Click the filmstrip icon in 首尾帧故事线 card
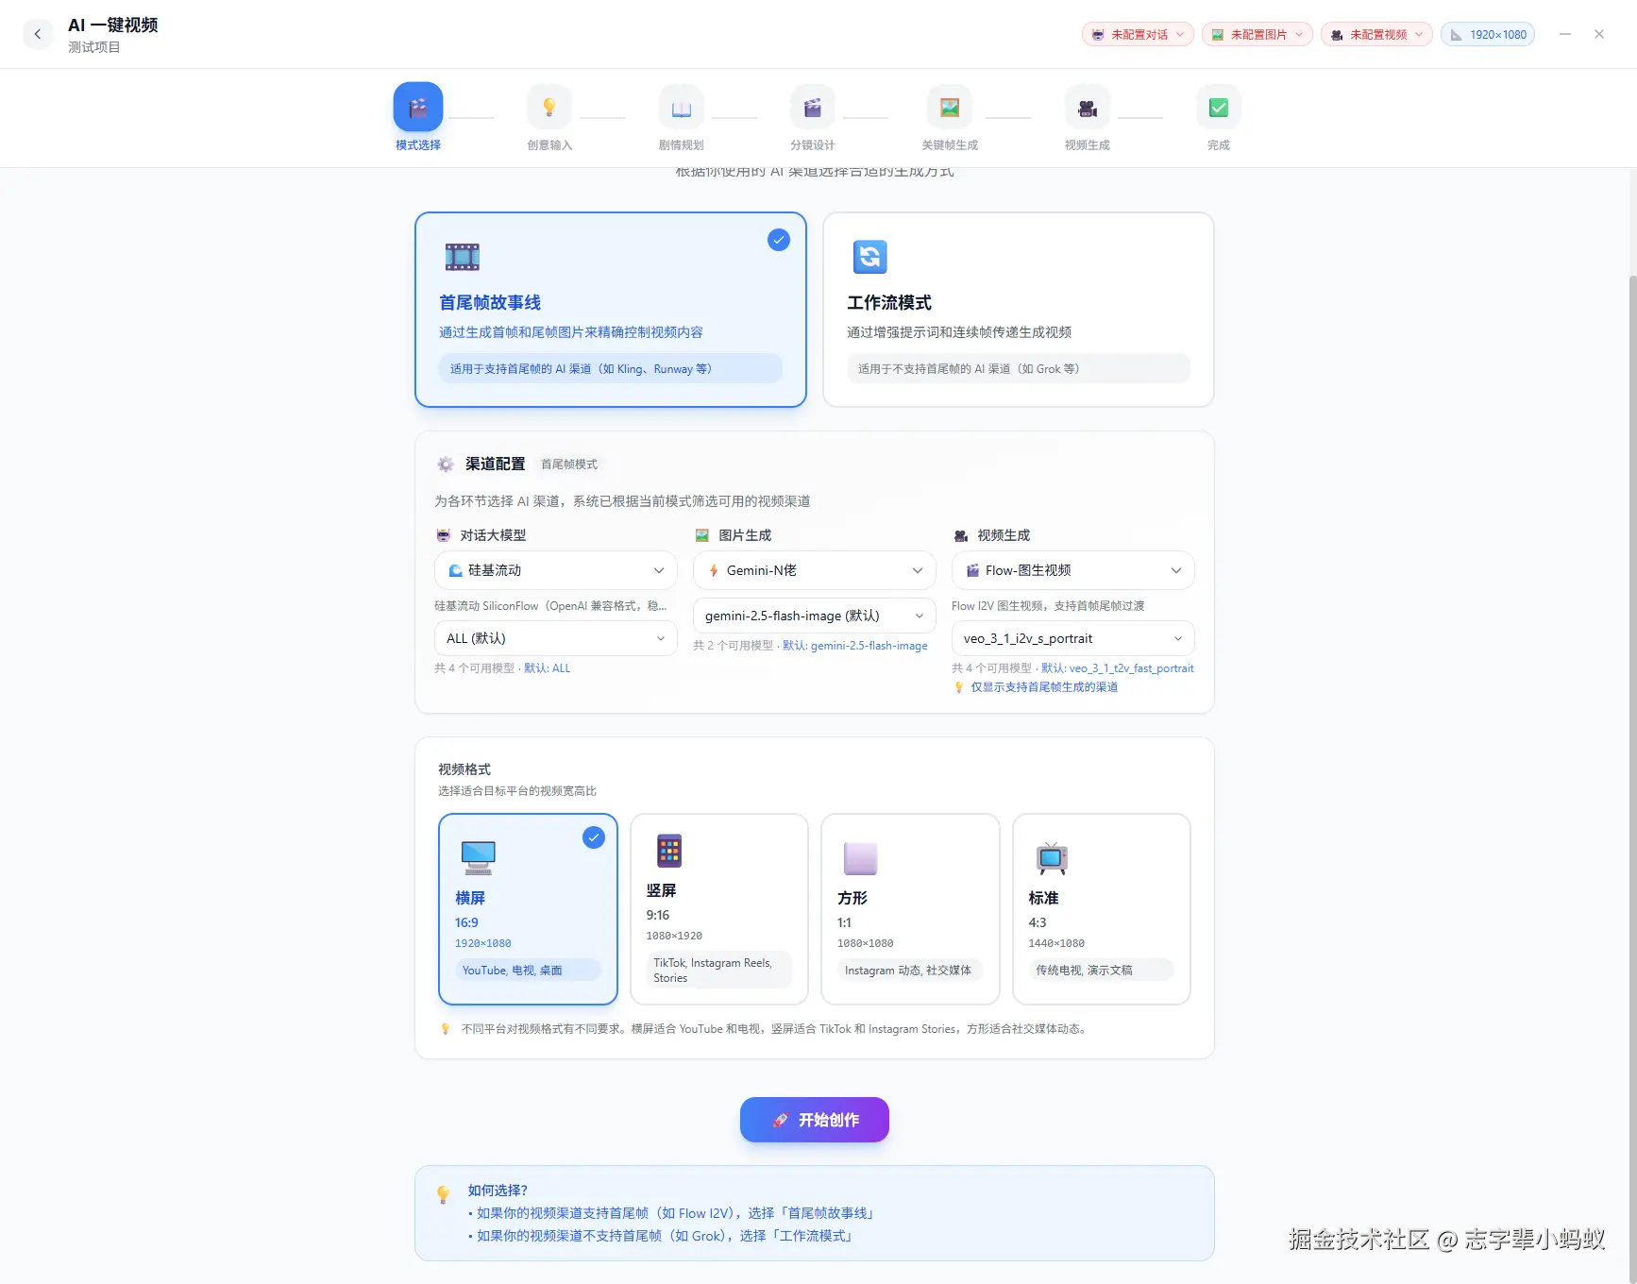1637x1284 pixels. (x=463, y=257)
